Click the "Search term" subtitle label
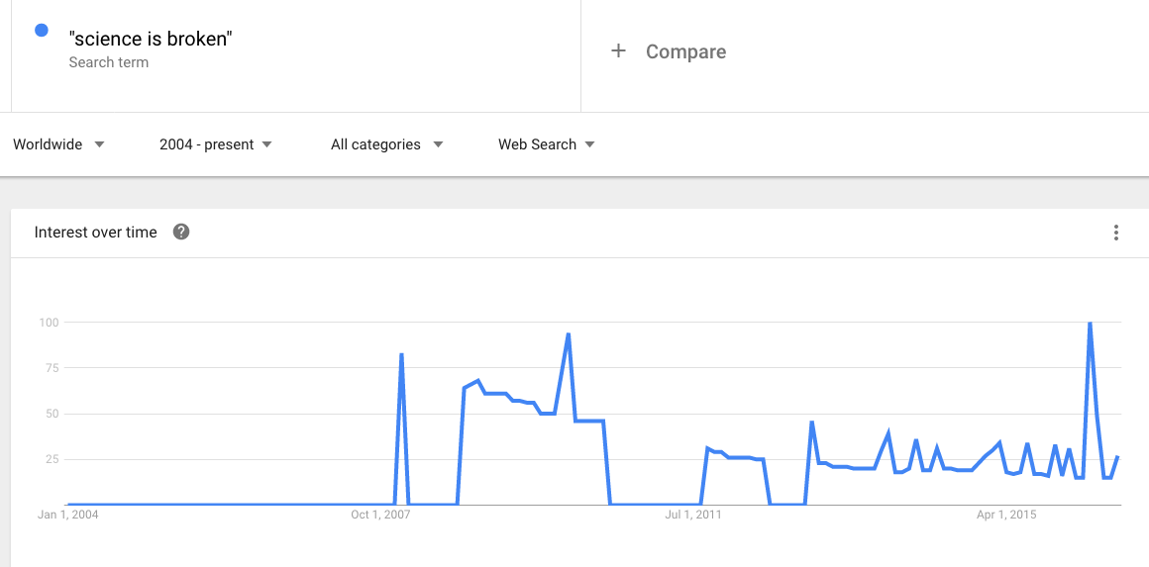The height and width of the screenshot is (567, 1149). pyautogui.click(x=109, y=62)
